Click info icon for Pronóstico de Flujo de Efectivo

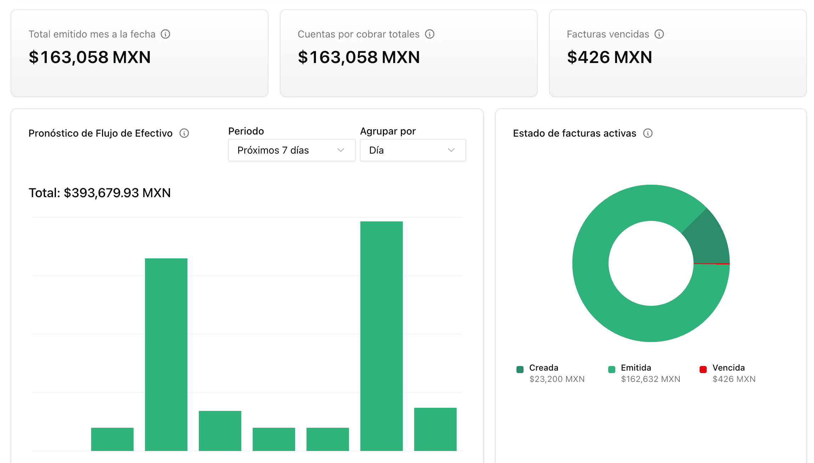click(184, 133)
